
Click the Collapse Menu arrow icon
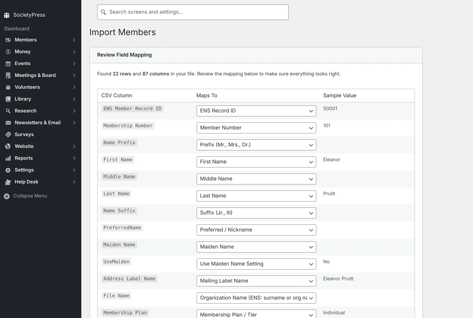(7, 196)
